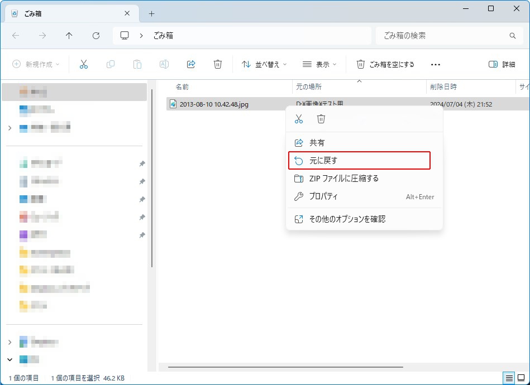
Task: Choose ZIP ファイルに圧縮する from context menu
Action: [343, 179]
